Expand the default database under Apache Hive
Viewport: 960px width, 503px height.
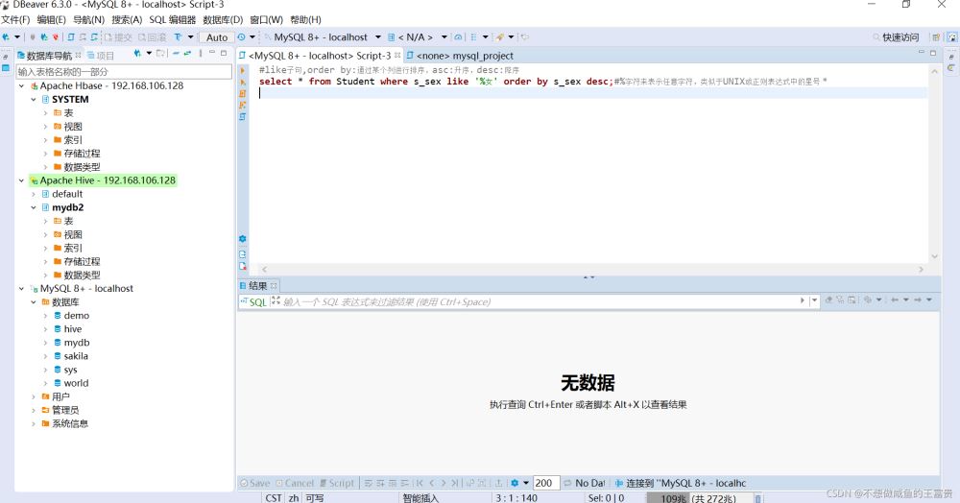pyautogui.click(x=34, y=194)
